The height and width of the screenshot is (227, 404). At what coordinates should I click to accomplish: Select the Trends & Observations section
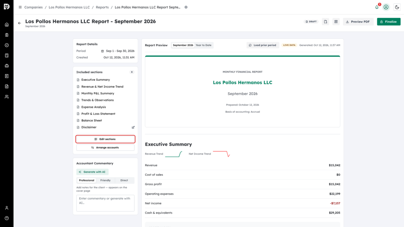97,100
